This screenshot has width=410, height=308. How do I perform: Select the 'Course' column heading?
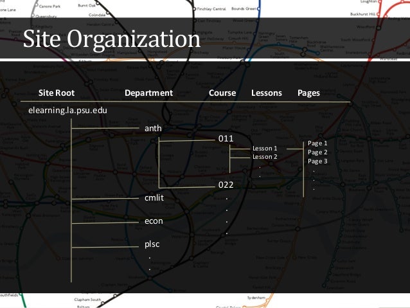pos(222,93)
